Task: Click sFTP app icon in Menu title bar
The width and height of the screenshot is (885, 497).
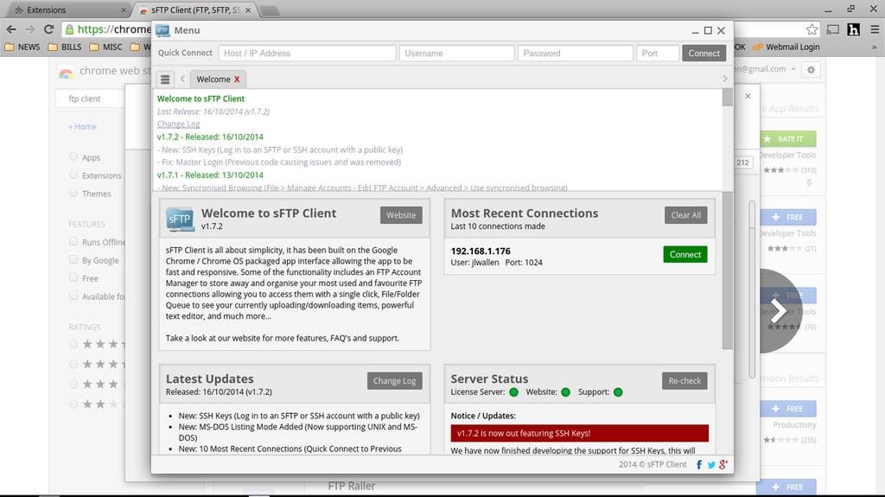Action: click(162, 30)
